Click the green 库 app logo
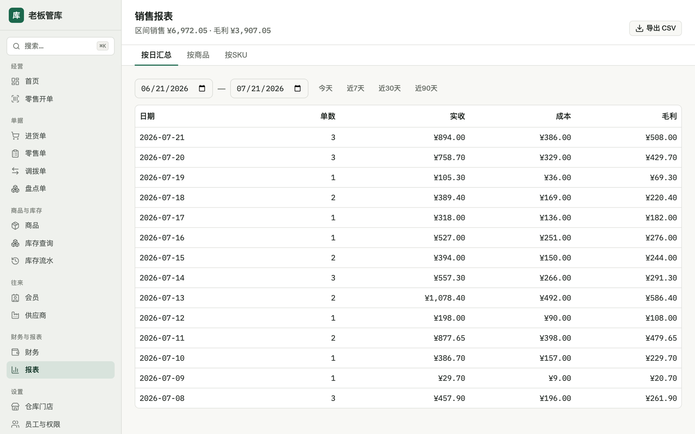Image resolution: width=695 pixels, height=434 pixels. coord(17,15)
